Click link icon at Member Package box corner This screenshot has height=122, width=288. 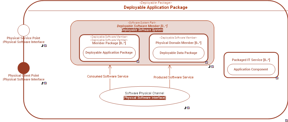138,62
